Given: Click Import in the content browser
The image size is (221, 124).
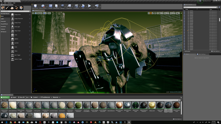Looking at the screenshot, I should (x=13, y=97).
